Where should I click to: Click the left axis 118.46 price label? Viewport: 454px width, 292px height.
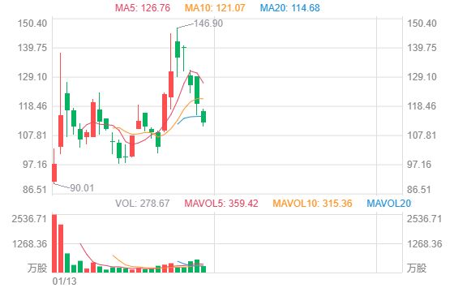click(x=32, y=106)
